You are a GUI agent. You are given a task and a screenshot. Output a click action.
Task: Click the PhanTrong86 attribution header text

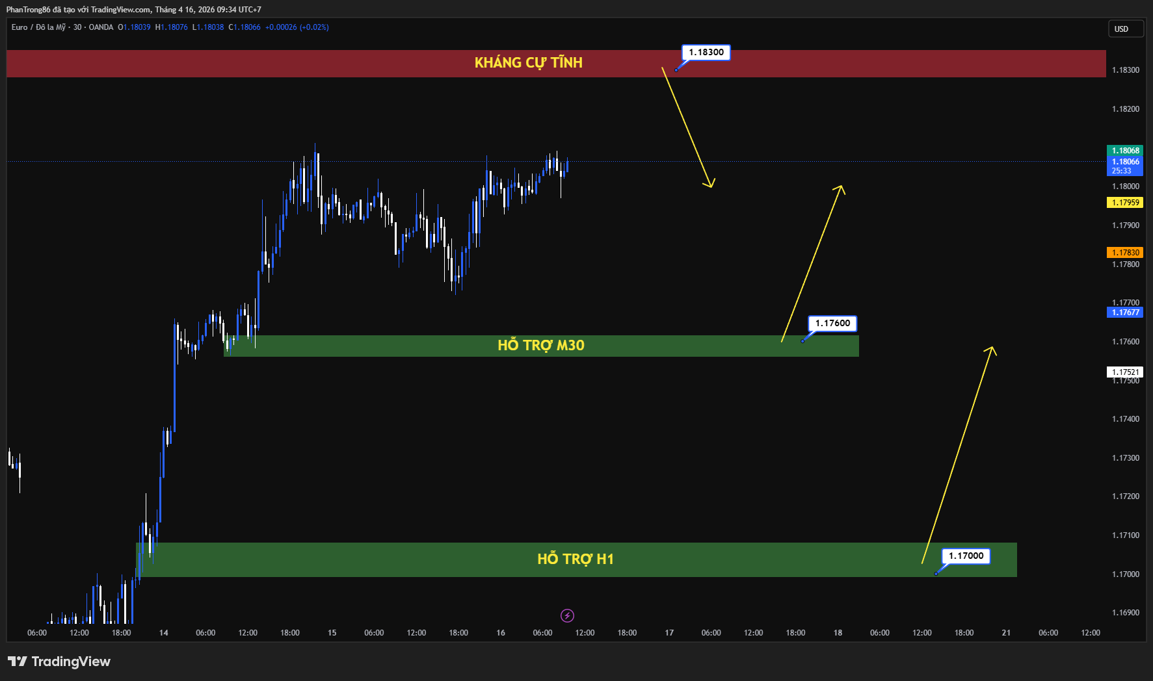point(134,10)
